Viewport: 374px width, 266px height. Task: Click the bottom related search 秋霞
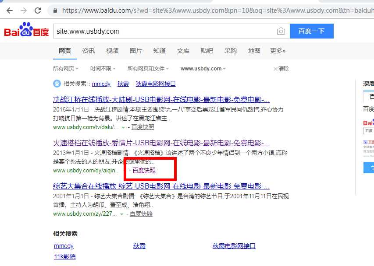click(139, 246)
